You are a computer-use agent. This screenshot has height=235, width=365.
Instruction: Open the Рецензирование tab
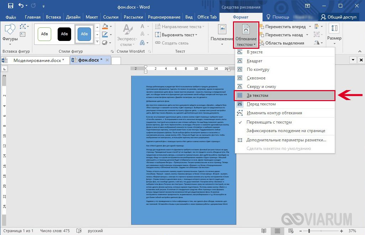tap(164, 17)
